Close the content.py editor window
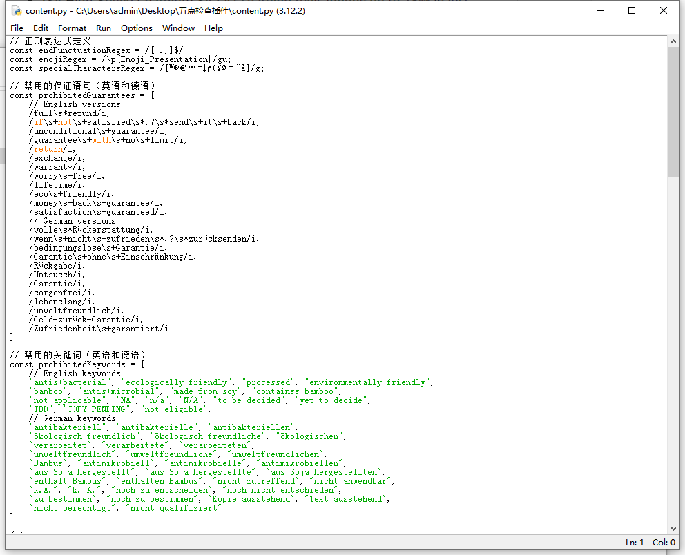This screenshot has height=555, width=685. click(664, 11)
